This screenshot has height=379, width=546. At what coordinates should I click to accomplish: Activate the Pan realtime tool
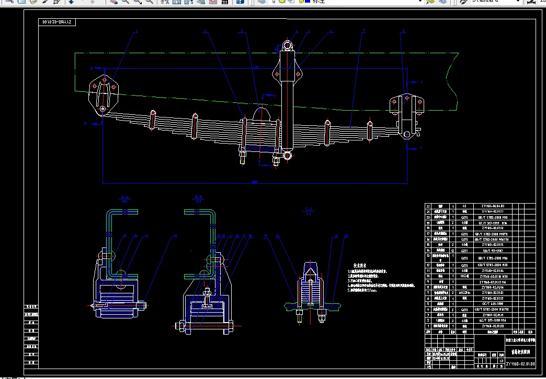coord(113,2)
